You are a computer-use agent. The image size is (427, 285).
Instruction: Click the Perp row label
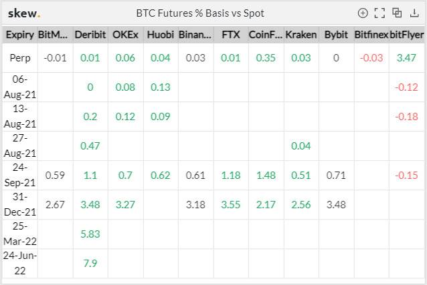[x=20, y=58]
